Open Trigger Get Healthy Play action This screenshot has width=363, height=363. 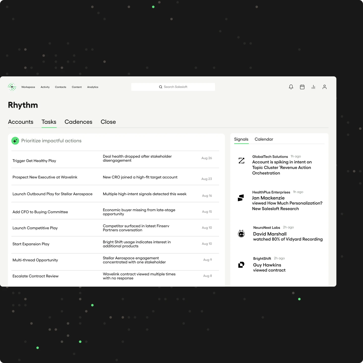click(x=34, y=161)
